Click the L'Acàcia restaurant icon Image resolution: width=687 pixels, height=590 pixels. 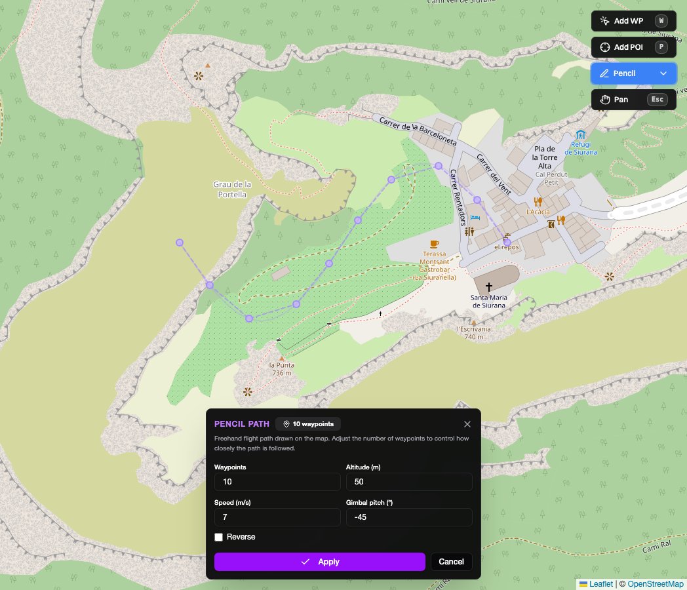pos(538,201)
